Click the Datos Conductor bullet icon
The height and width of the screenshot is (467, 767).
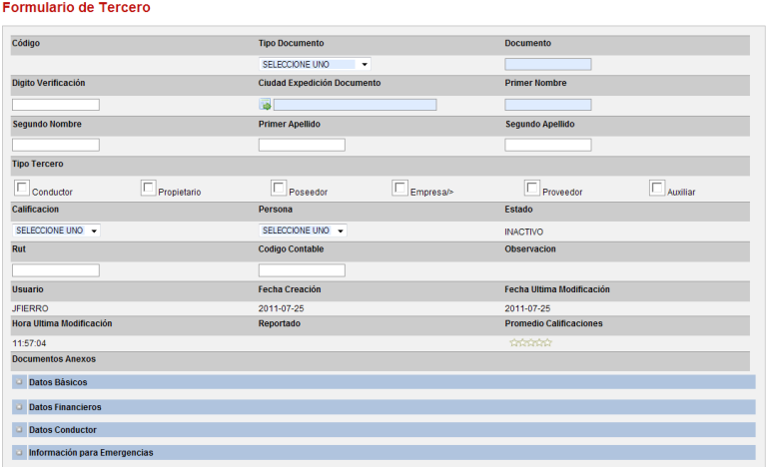coord(19,430)
